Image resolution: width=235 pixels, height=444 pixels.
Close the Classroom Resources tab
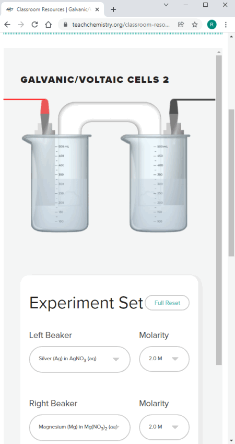97,9
